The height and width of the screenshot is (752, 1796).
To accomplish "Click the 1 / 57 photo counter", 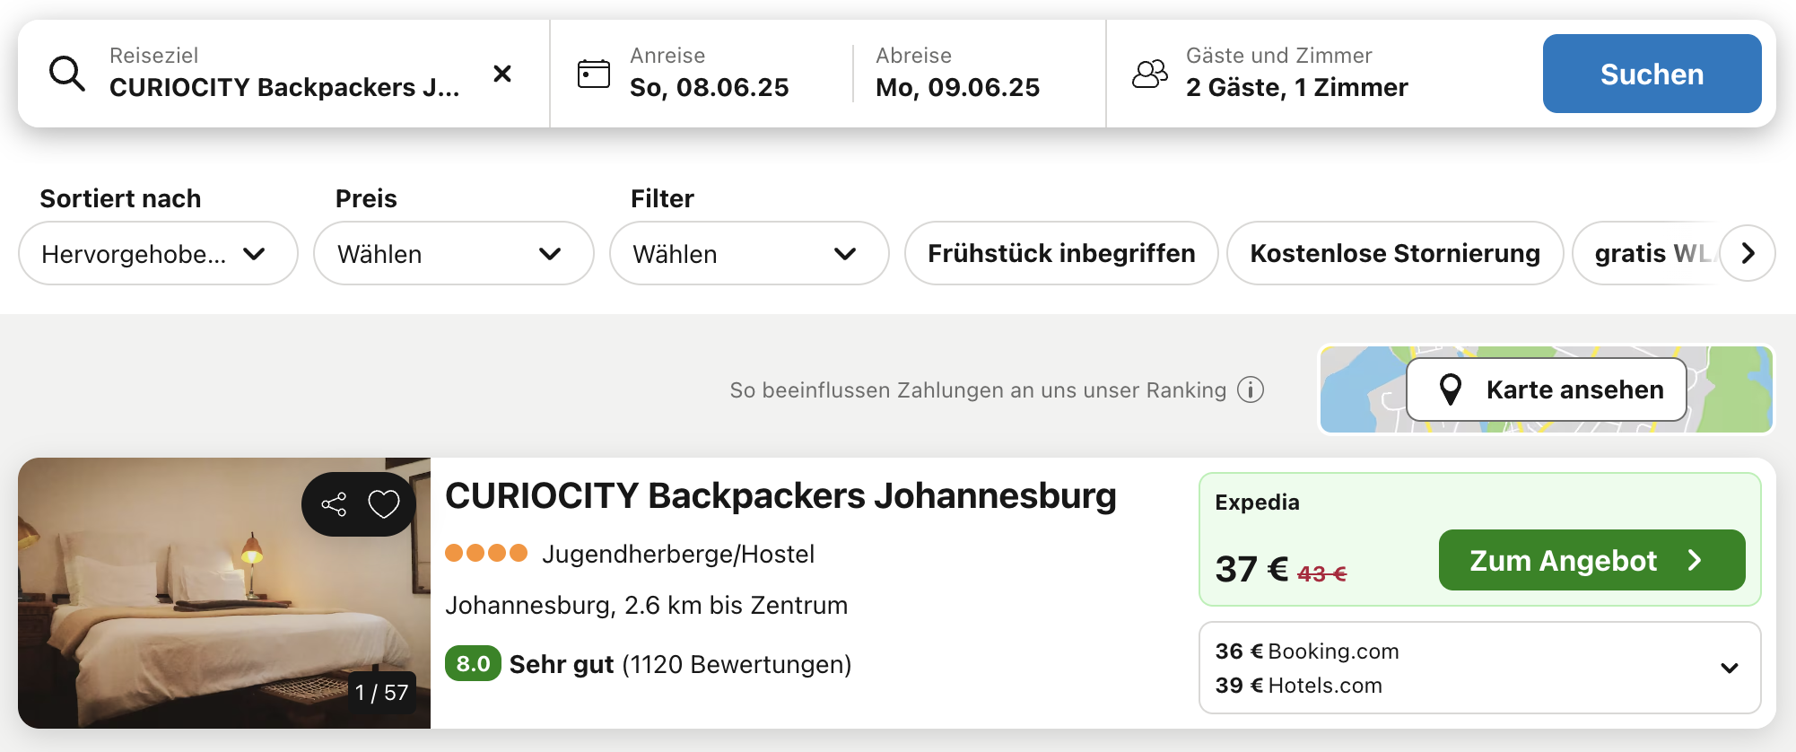I will (381, 693).
